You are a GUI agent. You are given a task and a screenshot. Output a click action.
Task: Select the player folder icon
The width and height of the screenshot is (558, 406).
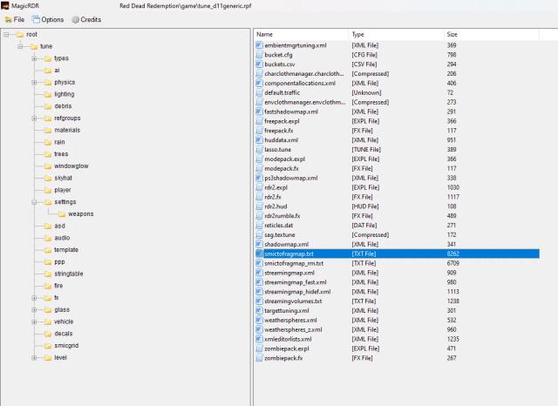click(x=48, y=190)
